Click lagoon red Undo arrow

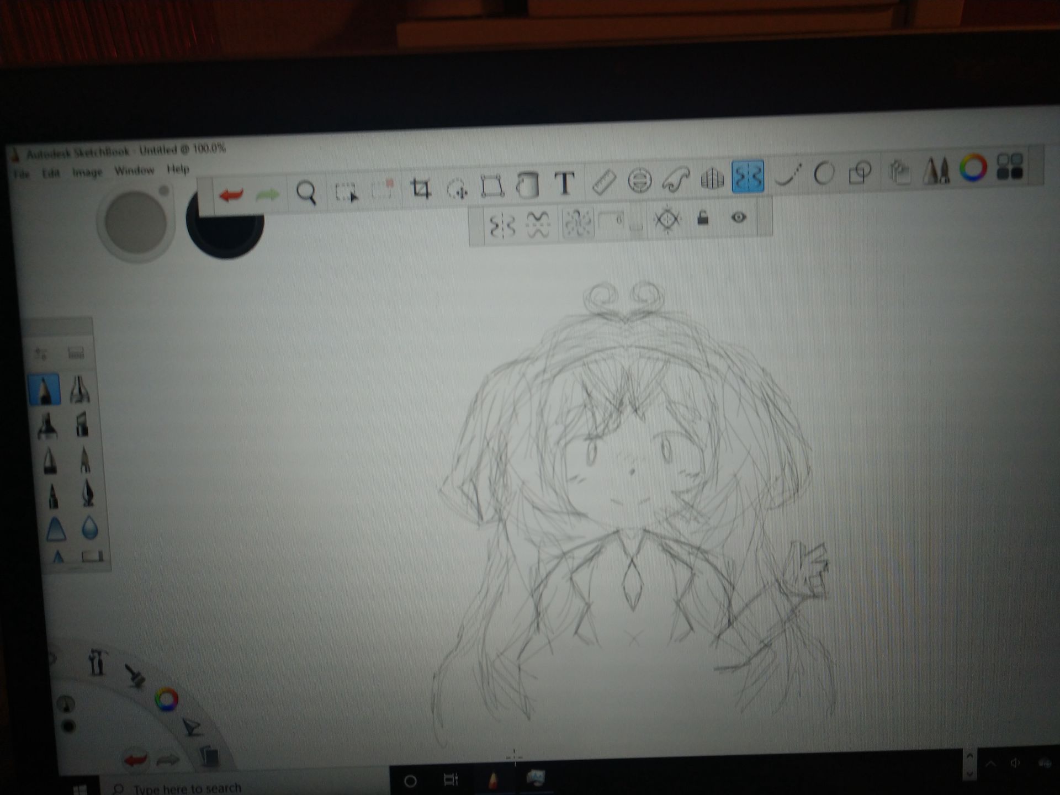(x=136, y=760)
